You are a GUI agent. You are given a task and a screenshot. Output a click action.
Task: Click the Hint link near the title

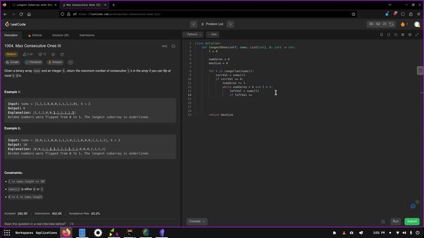[x=164, y=46]
